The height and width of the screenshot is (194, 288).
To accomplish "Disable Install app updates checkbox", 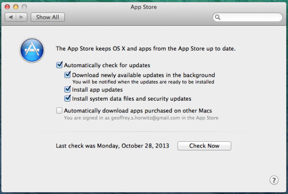I will coord(67,89).
